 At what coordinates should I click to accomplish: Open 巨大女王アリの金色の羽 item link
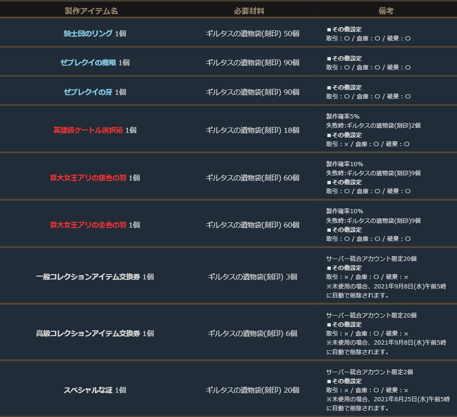tap(88, 225)
